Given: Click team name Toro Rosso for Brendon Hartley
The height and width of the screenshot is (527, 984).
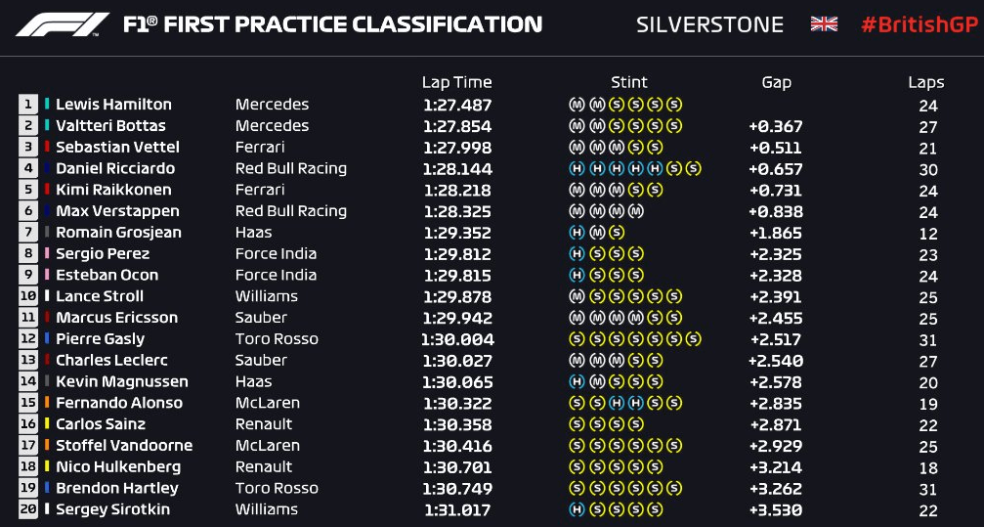Looking at the screenshot, I should click(x=277, y=488).
